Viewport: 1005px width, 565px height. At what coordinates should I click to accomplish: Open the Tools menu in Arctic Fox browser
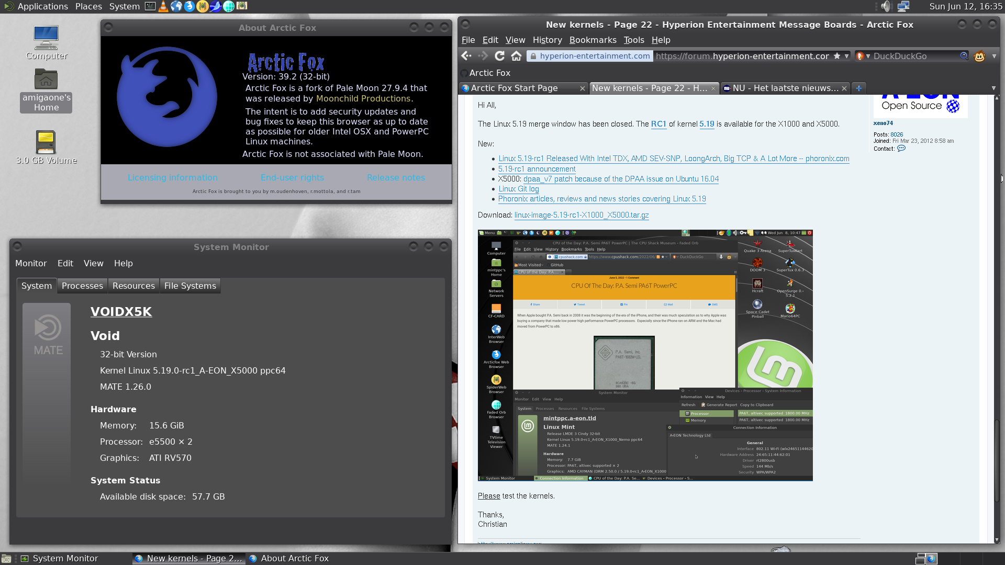(633, 40)
